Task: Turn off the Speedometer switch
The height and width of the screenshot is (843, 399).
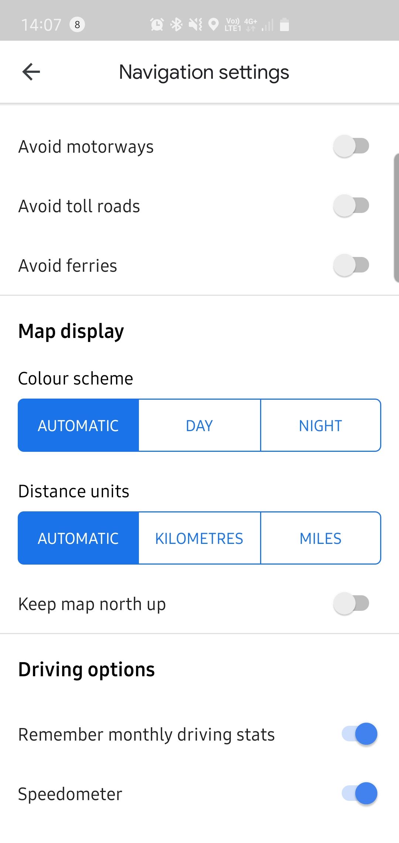Action: [359, 793]
